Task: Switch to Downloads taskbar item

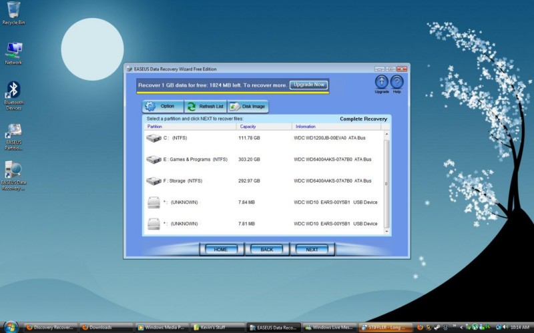Action: [x=106, y=328]
